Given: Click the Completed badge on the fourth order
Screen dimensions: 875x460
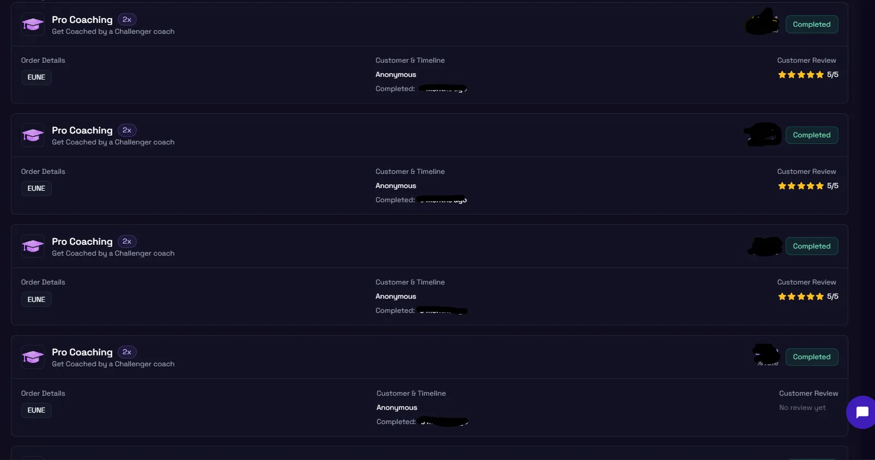Looking at the screenshot, I should click(x=811, y=357).
